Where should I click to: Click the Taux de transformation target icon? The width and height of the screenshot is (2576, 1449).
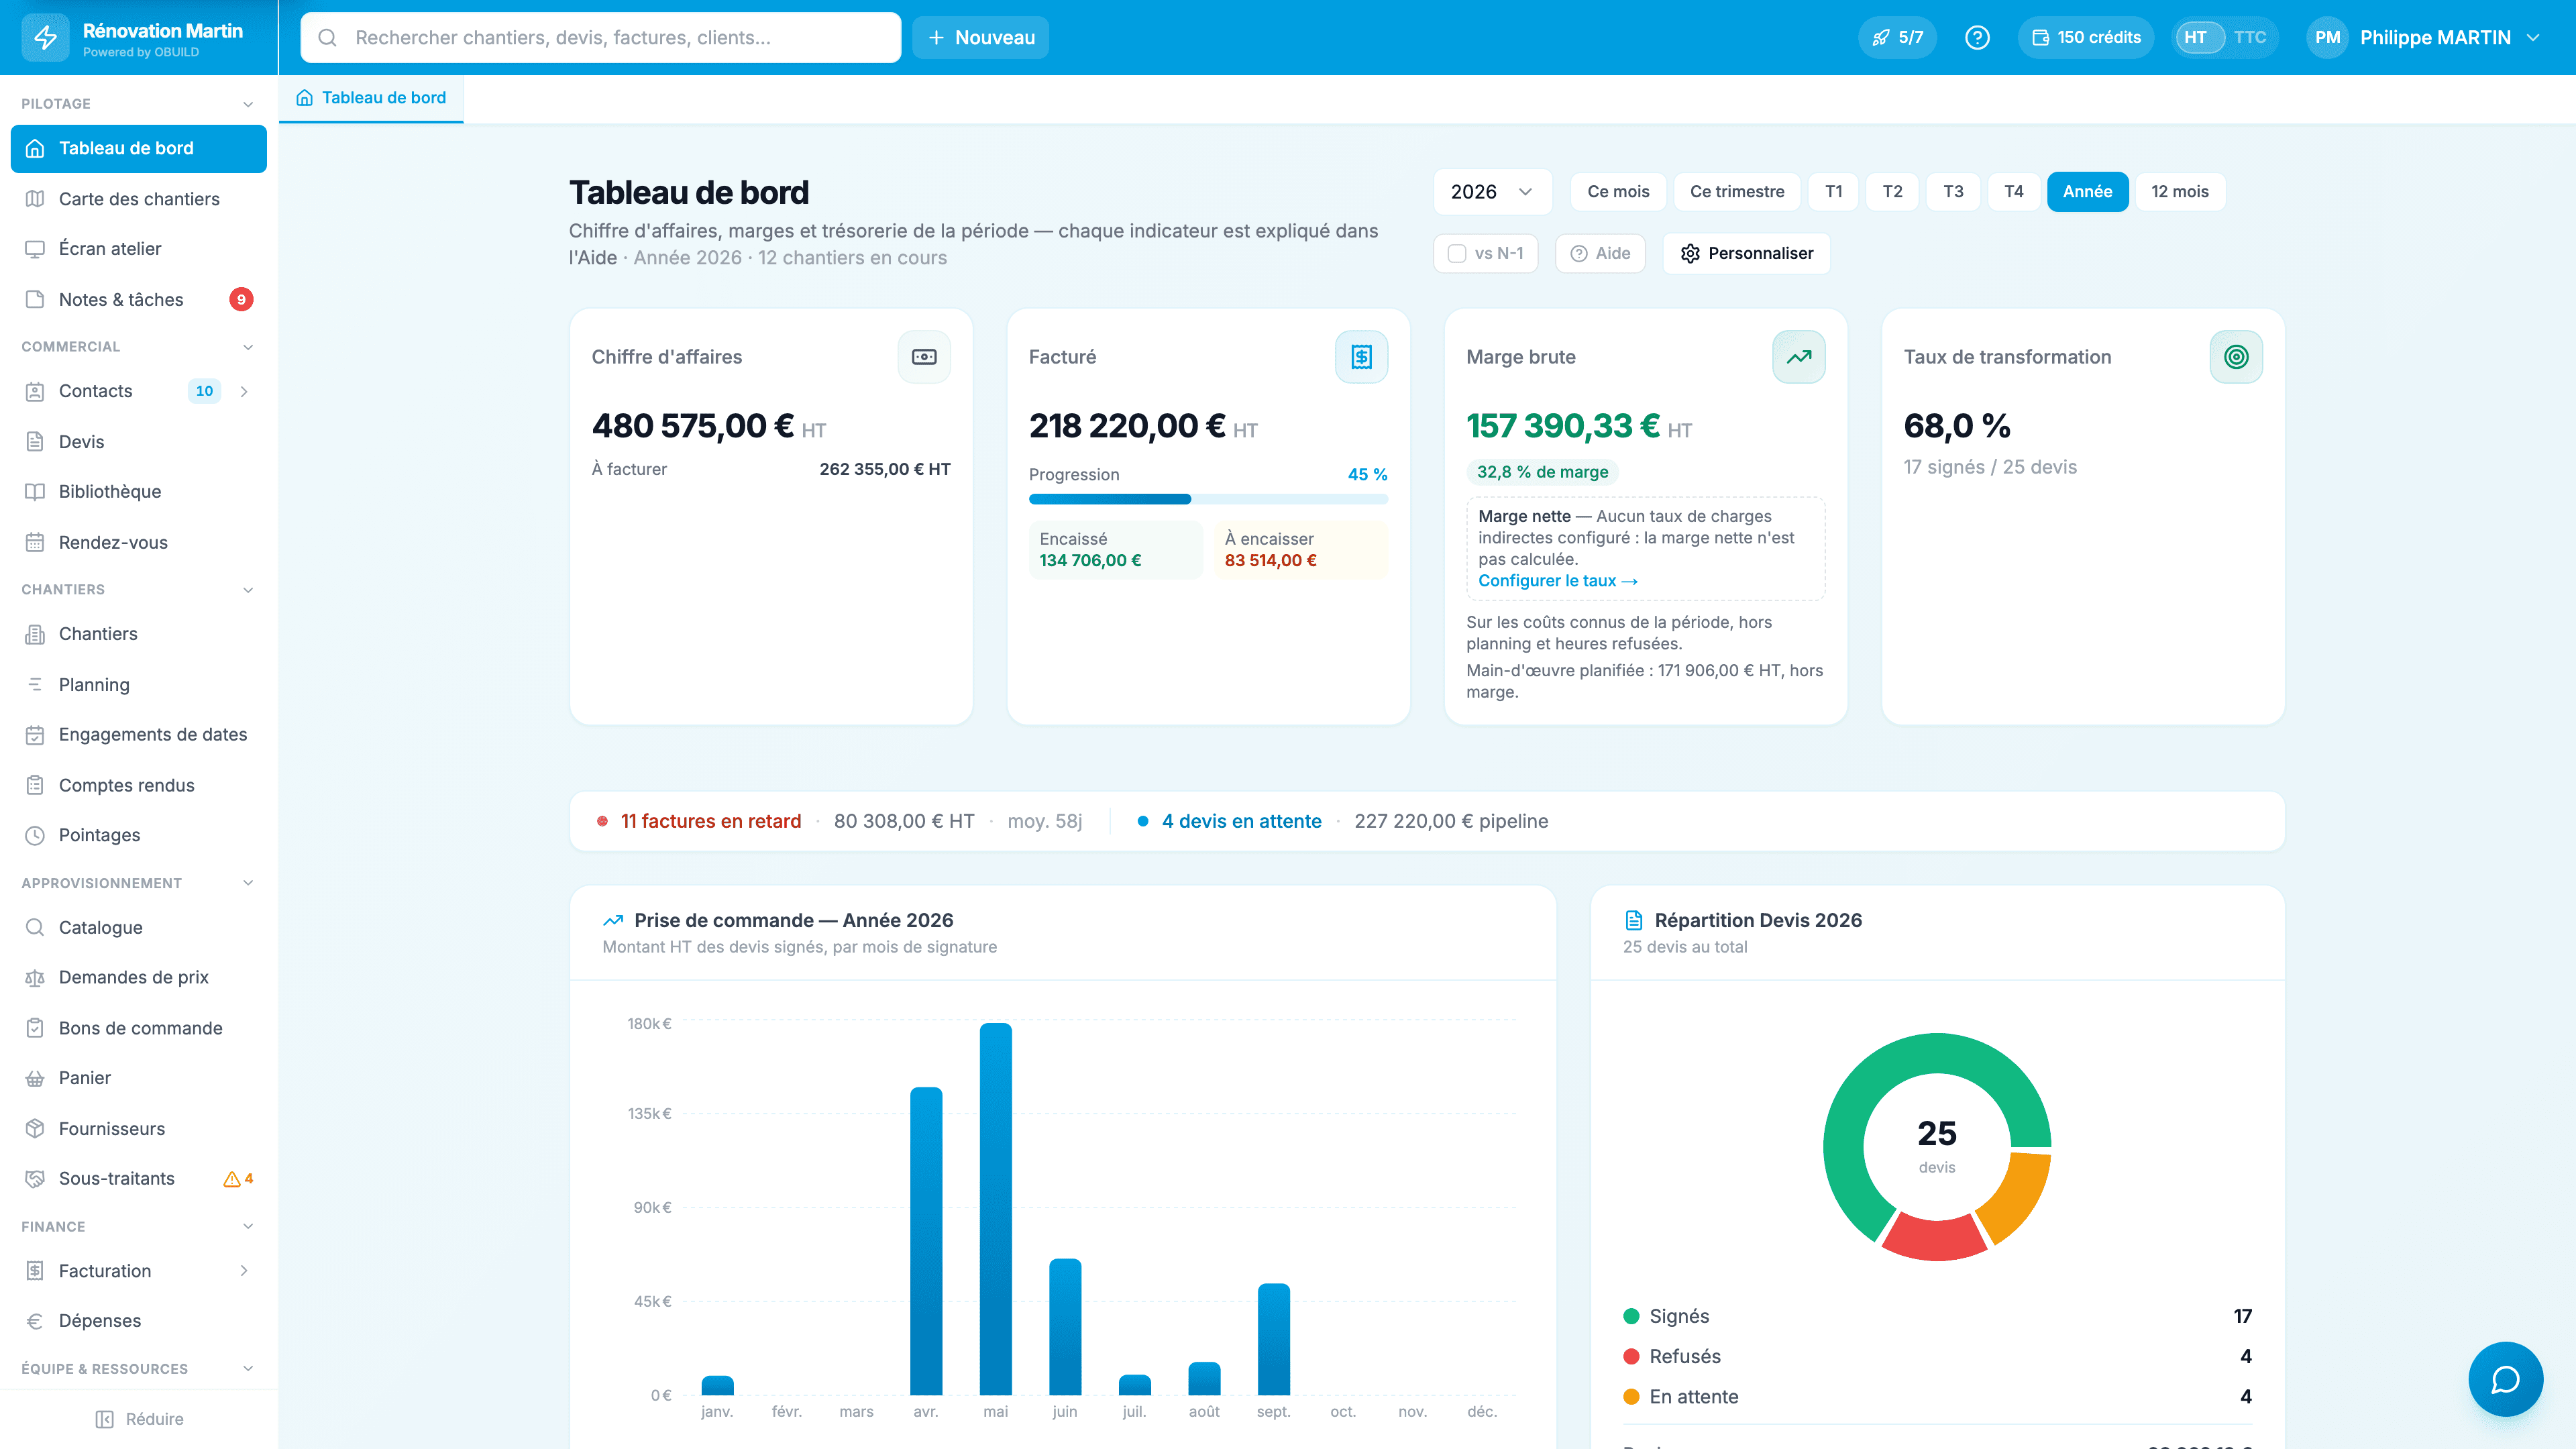tap(2236, 357)
